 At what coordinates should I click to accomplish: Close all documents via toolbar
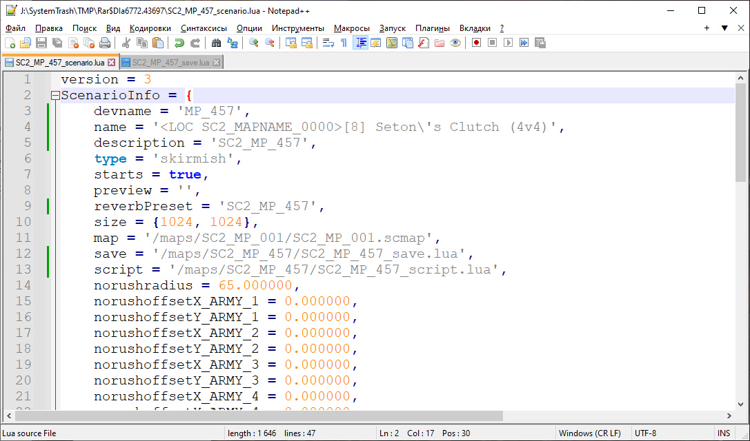[x=89, y=43]
